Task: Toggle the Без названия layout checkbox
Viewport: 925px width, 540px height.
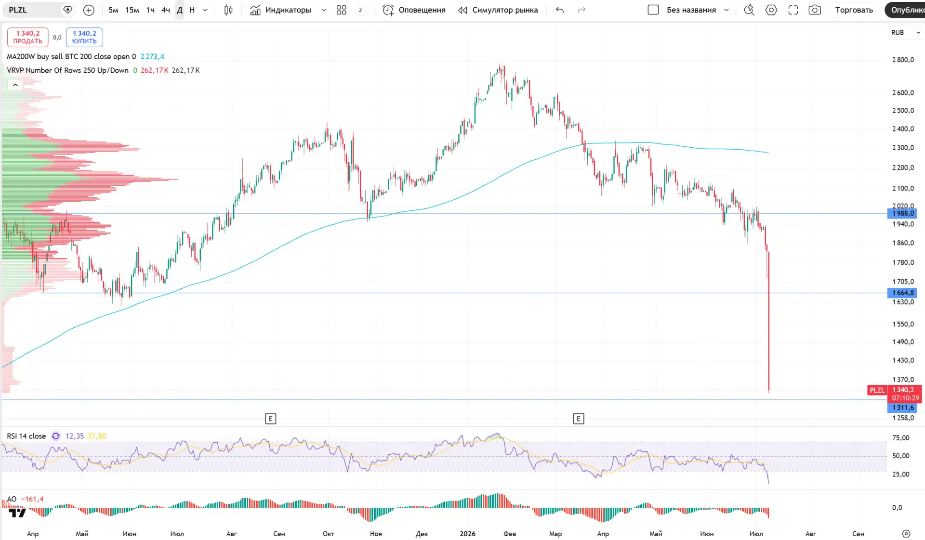Action: [653, 10]
